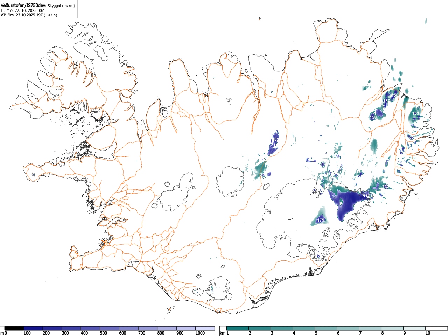Click the 6 tick label on kilometre scale
The image size is (448, 336).
pyautogui.click(x=338, y=333)
